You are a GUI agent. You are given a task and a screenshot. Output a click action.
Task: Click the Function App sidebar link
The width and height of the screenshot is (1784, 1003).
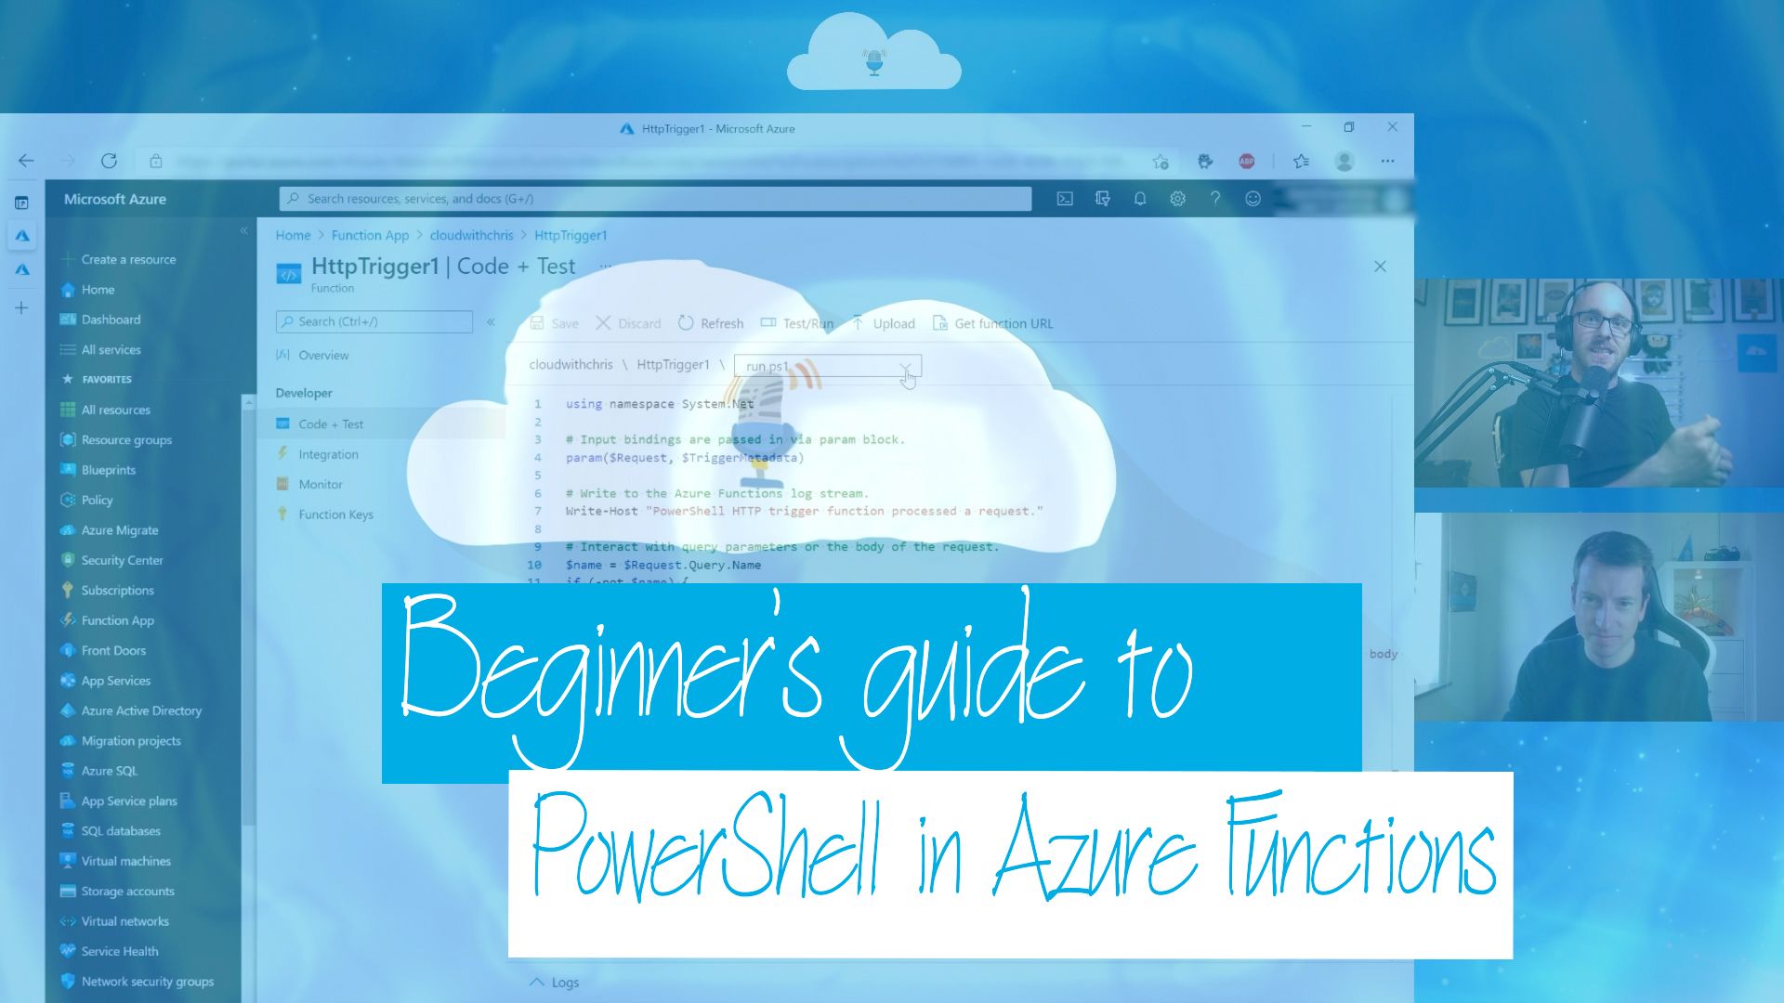tap(118, 619)
